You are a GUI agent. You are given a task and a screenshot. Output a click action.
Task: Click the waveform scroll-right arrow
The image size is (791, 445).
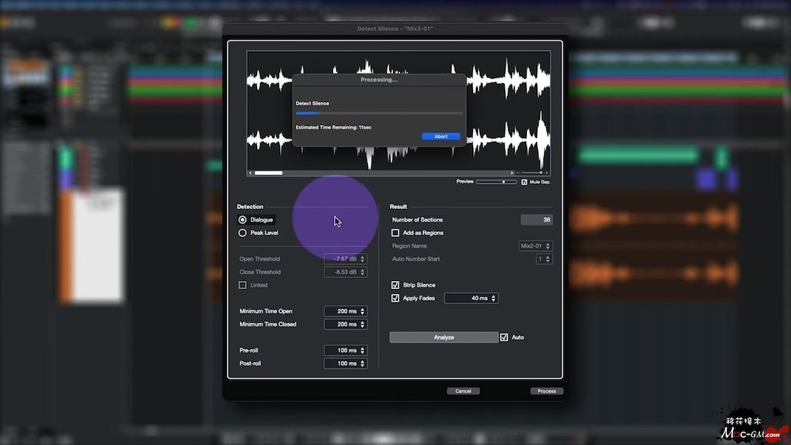coord(513,173)
